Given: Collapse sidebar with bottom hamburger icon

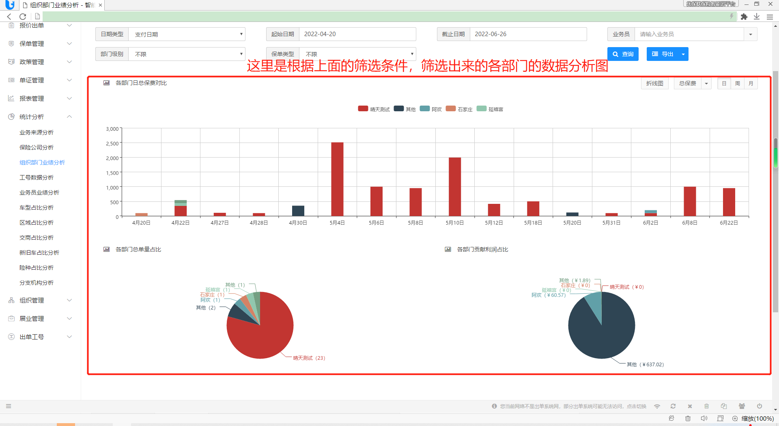Looking at the screenshot, I should click(9, 406).
